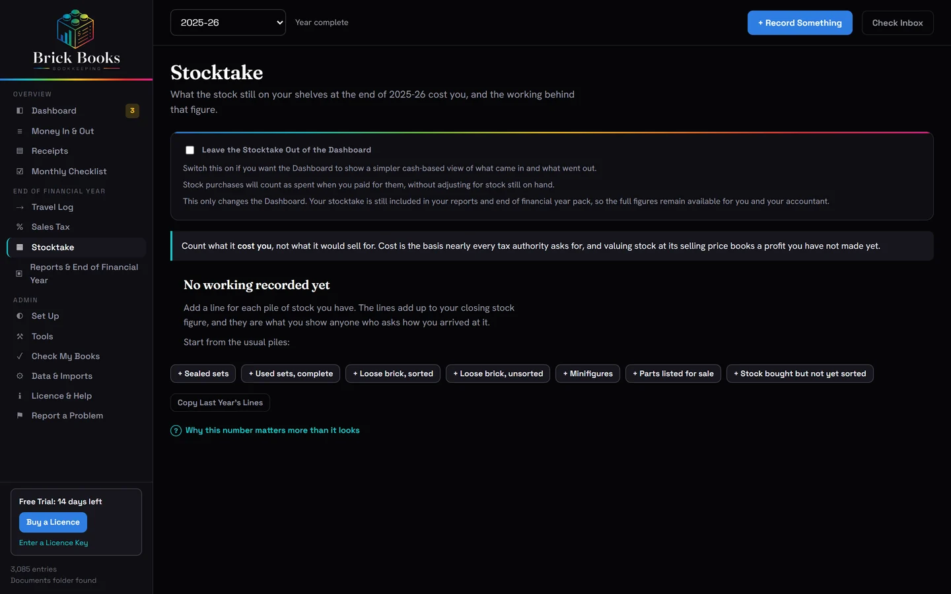Click the Report a Problem flag icon
Screen dimensions: 951x594
pos(20,416)
